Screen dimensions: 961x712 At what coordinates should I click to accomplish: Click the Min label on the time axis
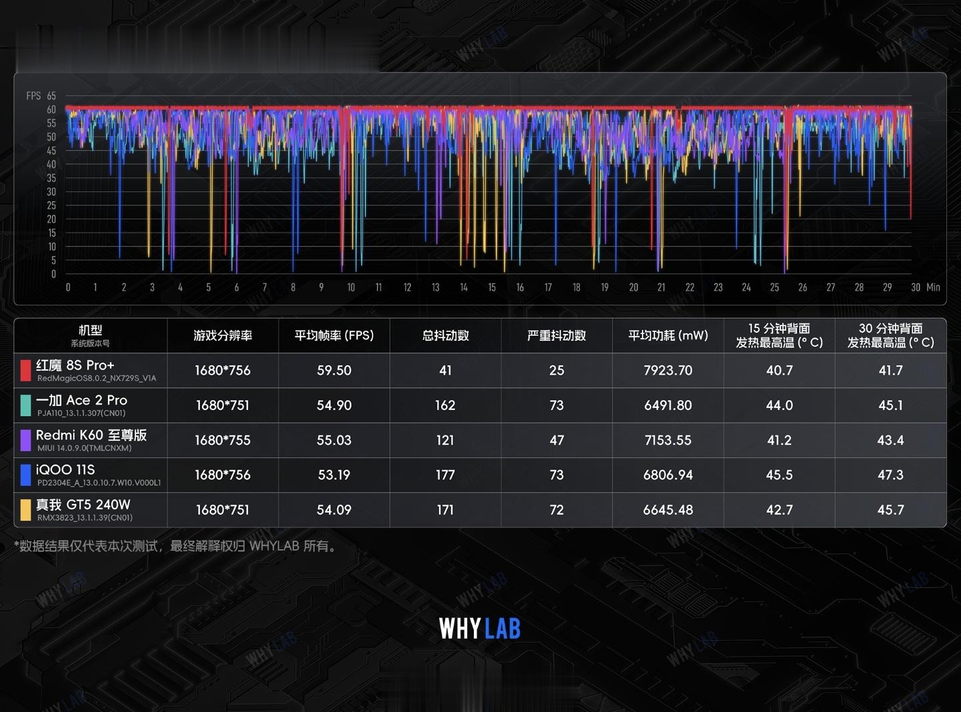point(933,287)
